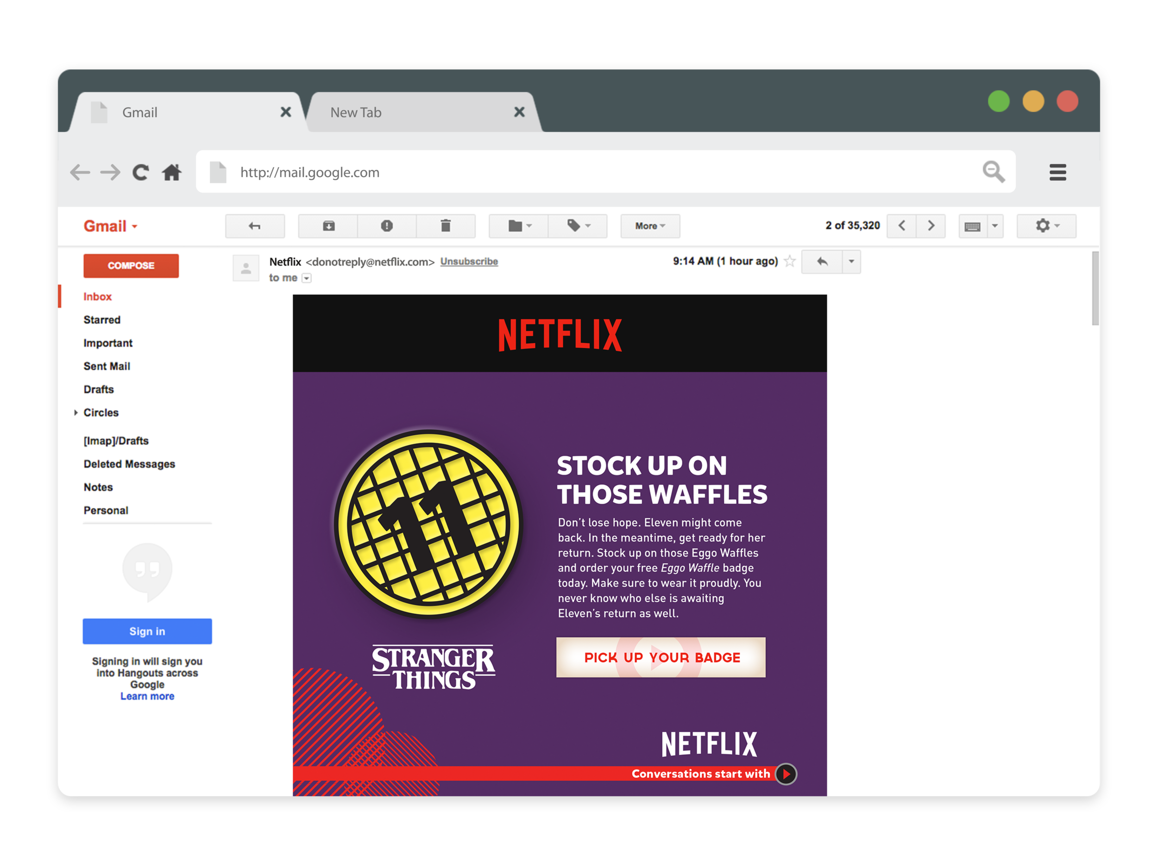Viewport: 1158px width, 868px height.
Task: Open the Inbox folder
Action: coord(97,297)
